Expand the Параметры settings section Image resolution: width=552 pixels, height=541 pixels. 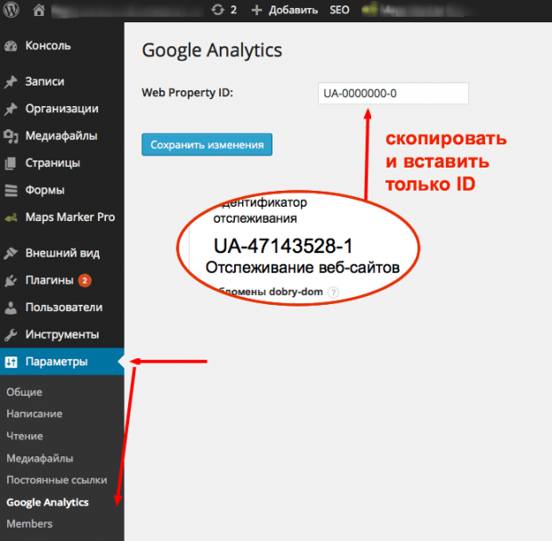click(x=56, y=362)
